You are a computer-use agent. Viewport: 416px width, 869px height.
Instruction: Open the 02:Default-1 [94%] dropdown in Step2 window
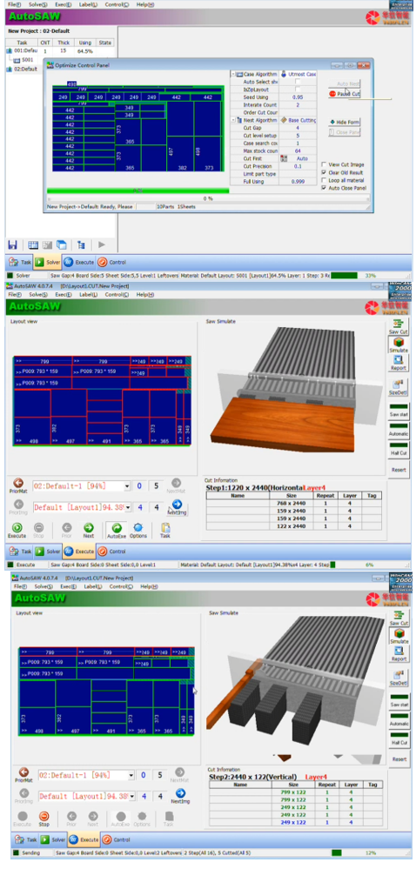(x=131, y=775)
